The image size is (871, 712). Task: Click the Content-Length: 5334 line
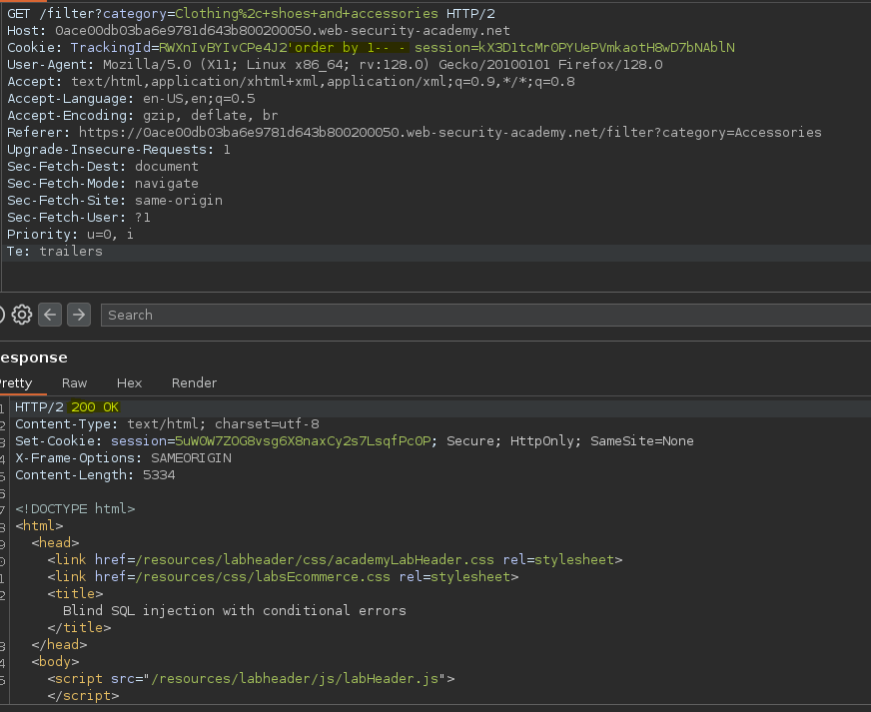95,475
